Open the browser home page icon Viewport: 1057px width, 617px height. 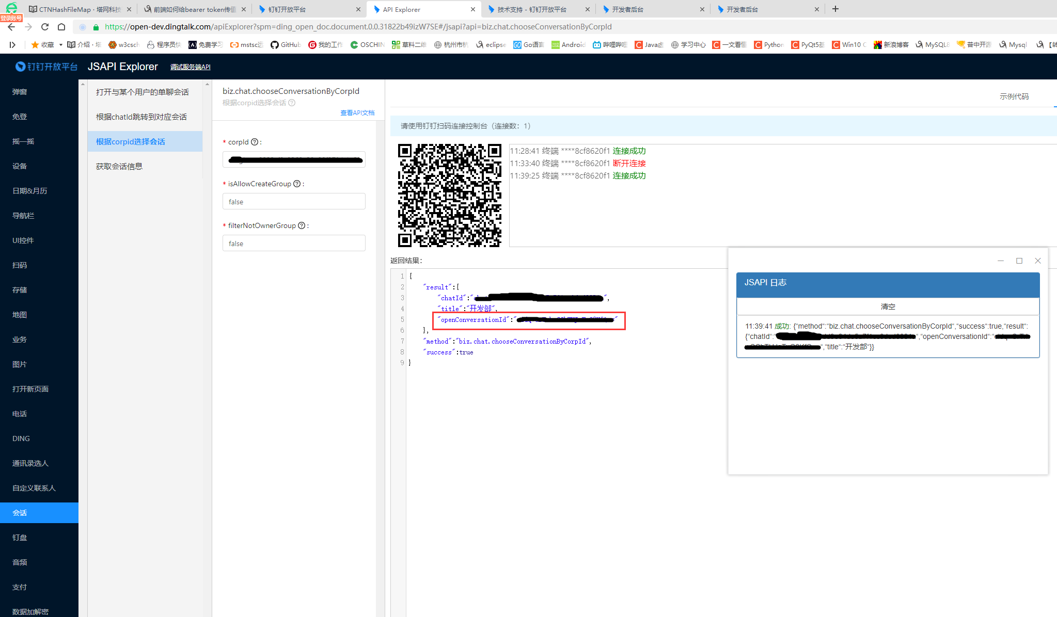point(61,27)
